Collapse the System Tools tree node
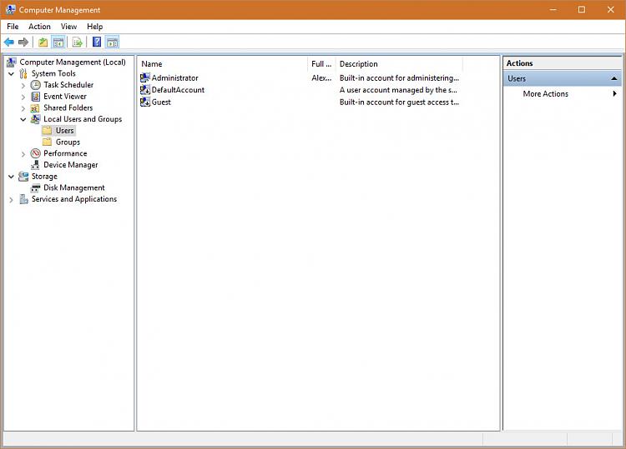Screen dimensions: 626x449 (11, 73)
